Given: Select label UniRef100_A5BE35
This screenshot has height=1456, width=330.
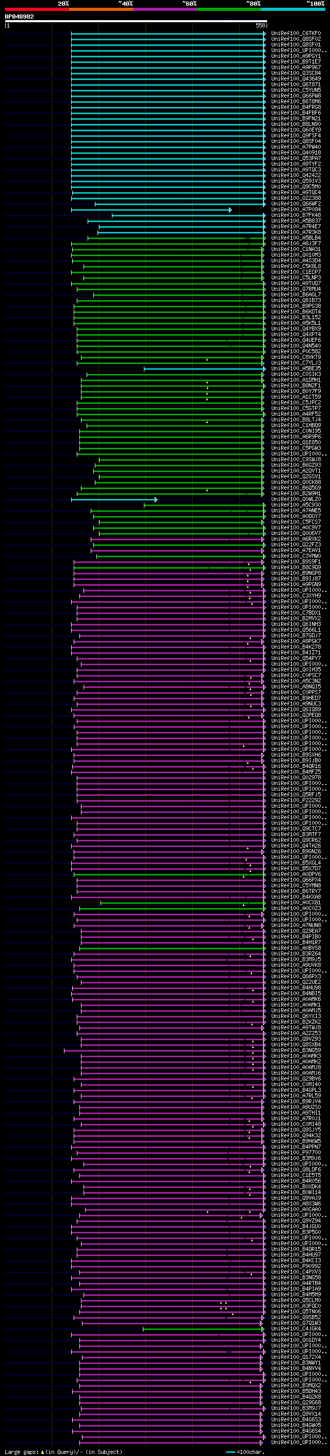Looking at the screenshot, I should 296,369.
